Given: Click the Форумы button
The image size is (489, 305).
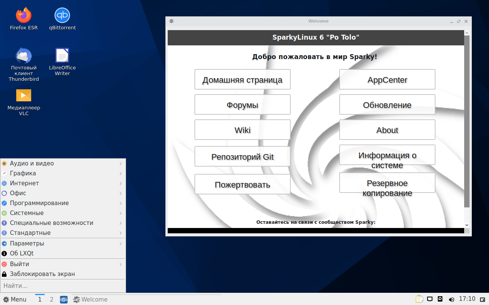Looking at the screenshot, I should 243,104.
